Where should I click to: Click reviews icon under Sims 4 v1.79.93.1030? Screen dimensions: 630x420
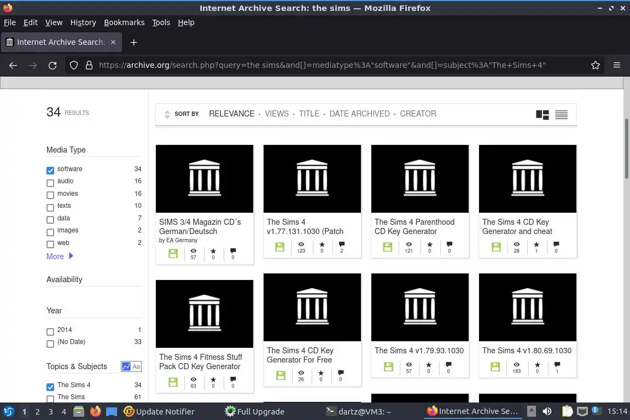coord(448,365)
